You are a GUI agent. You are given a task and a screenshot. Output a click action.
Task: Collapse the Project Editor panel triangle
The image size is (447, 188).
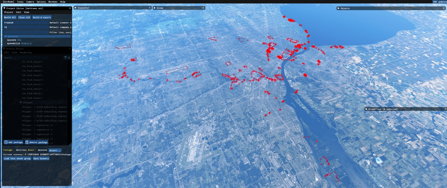coord(4,8)
